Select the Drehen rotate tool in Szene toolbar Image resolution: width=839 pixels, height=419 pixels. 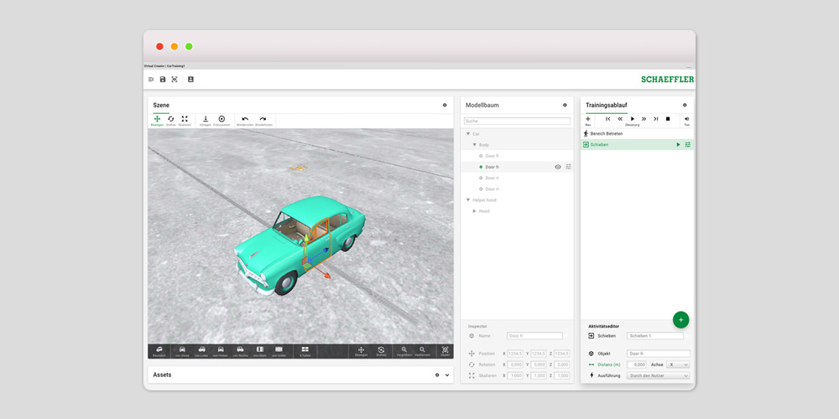[170, 121]
